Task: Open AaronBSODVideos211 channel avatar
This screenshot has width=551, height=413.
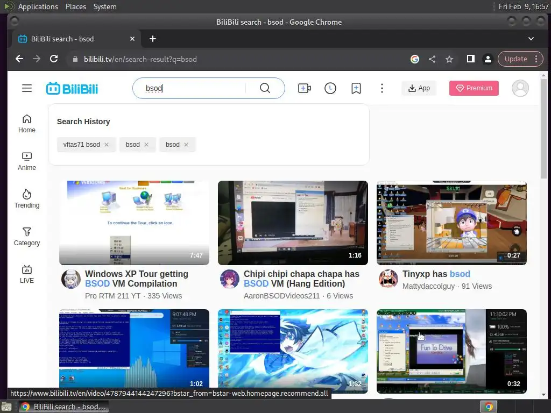Action: tap(229, 279)
